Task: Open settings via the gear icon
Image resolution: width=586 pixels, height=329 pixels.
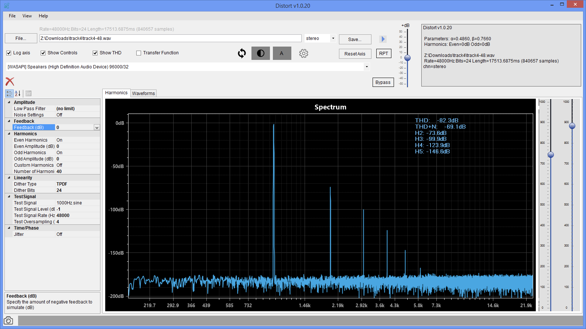Action: click(x=304, y=53)
